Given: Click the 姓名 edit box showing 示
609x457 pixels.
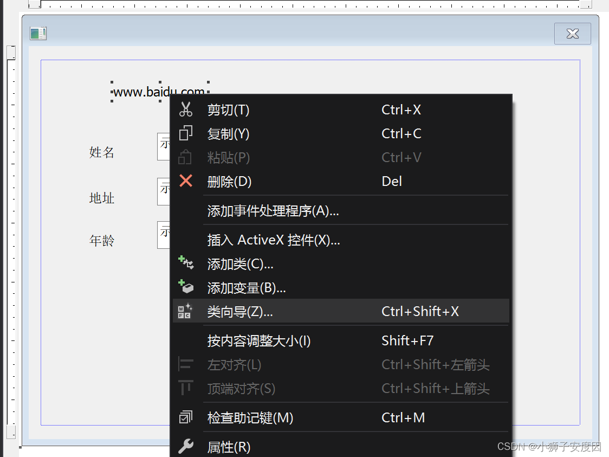Looking at the screenshot, I should [164, 146].
